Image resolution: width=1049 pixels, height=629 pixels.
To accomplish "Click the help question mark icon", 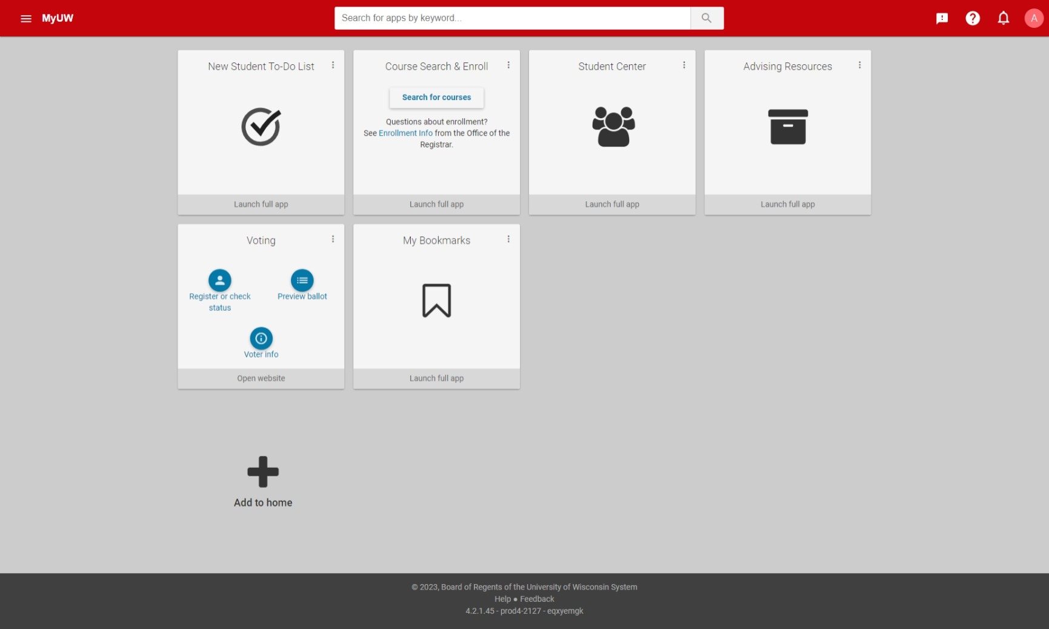I will tap(973, 18).
